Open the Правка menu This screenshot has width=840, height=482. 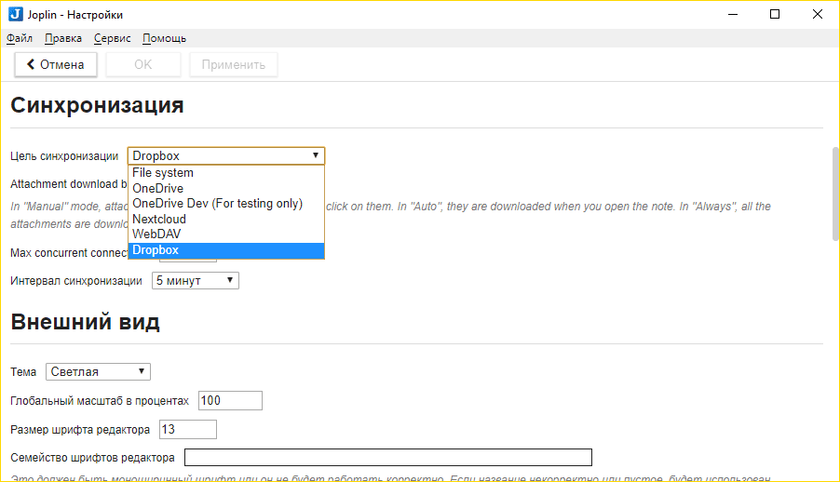tap(63, 38)
